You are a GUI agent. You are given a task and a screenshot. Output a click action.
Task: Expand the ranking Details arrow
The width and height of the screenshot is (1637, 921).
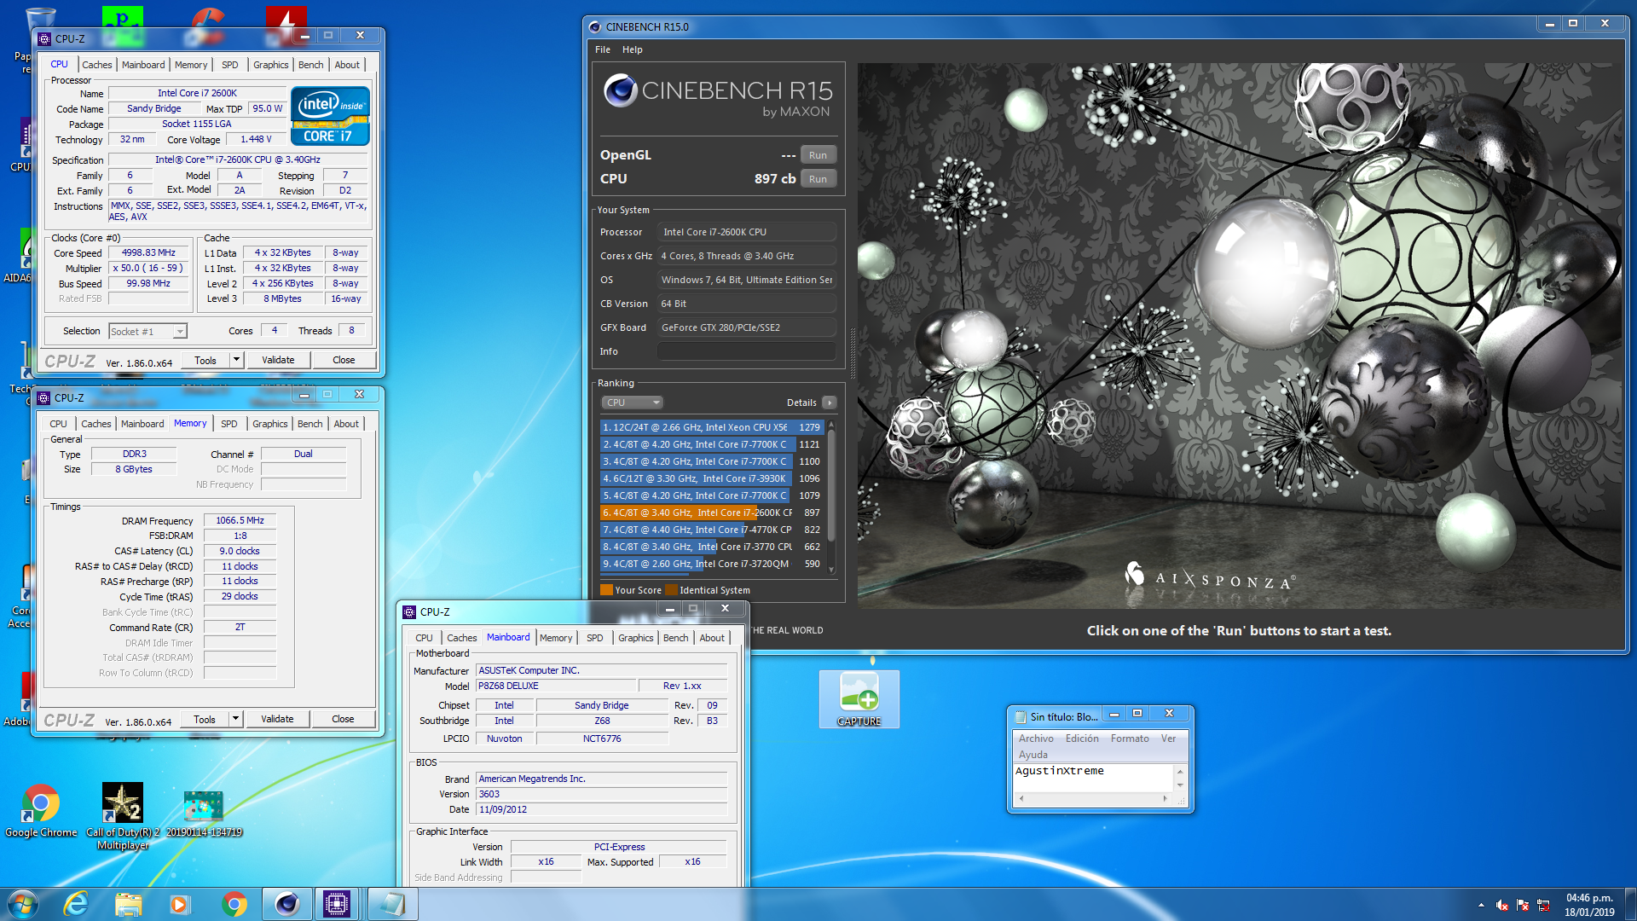(x=830, y=403)
